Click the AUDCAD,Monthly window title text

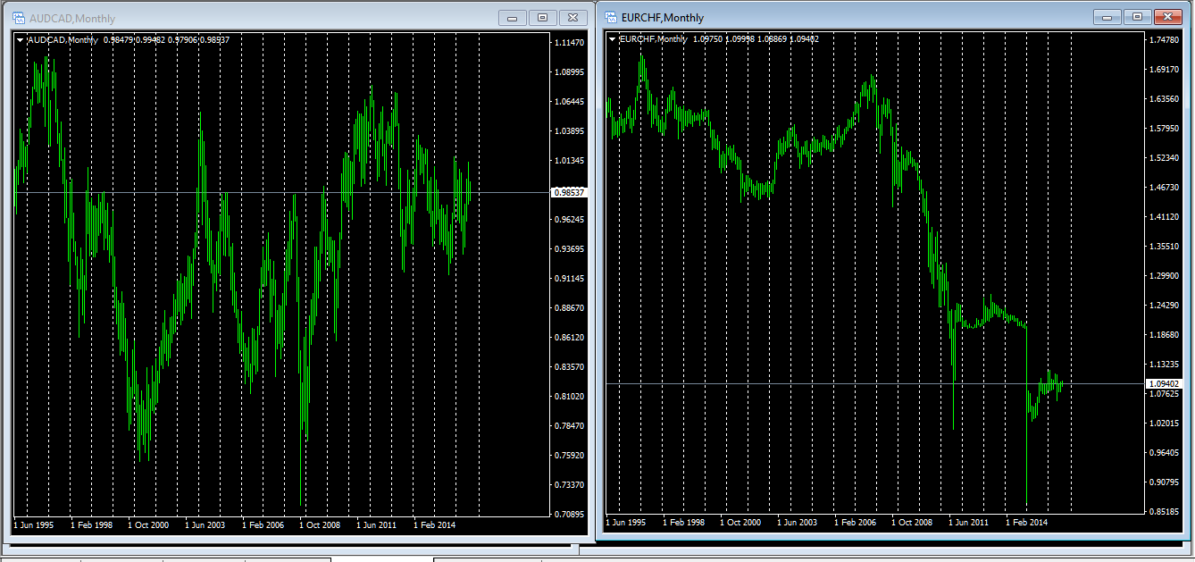click(72, 19)
